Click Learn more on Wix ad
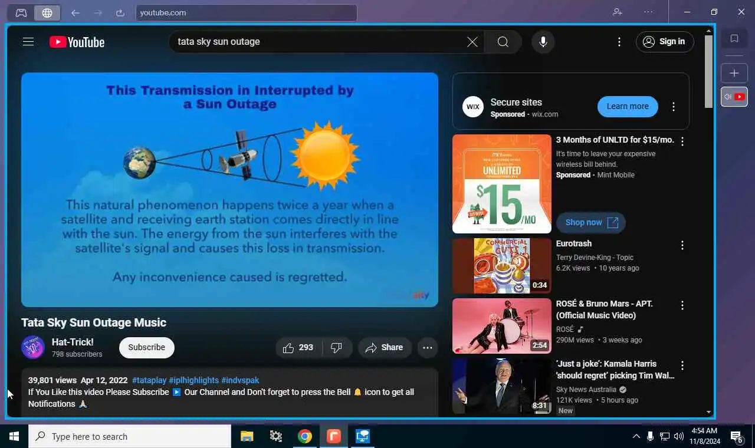This screenshot has width=755, height=448. tap(628, 107)
